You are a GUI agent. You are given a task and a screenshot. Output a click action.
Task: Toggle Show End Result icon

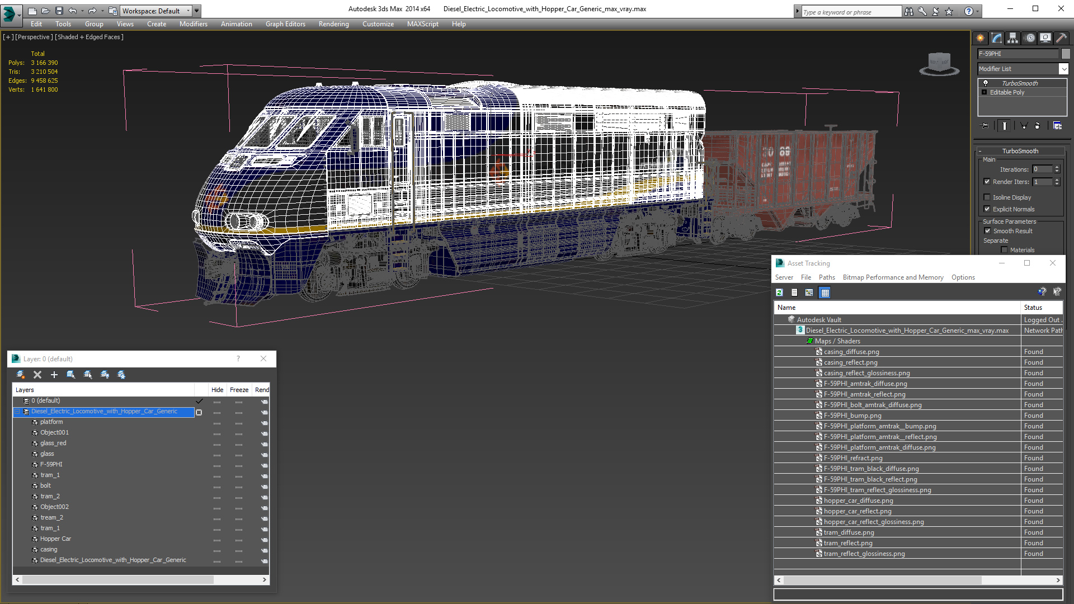click(1005, 126)
